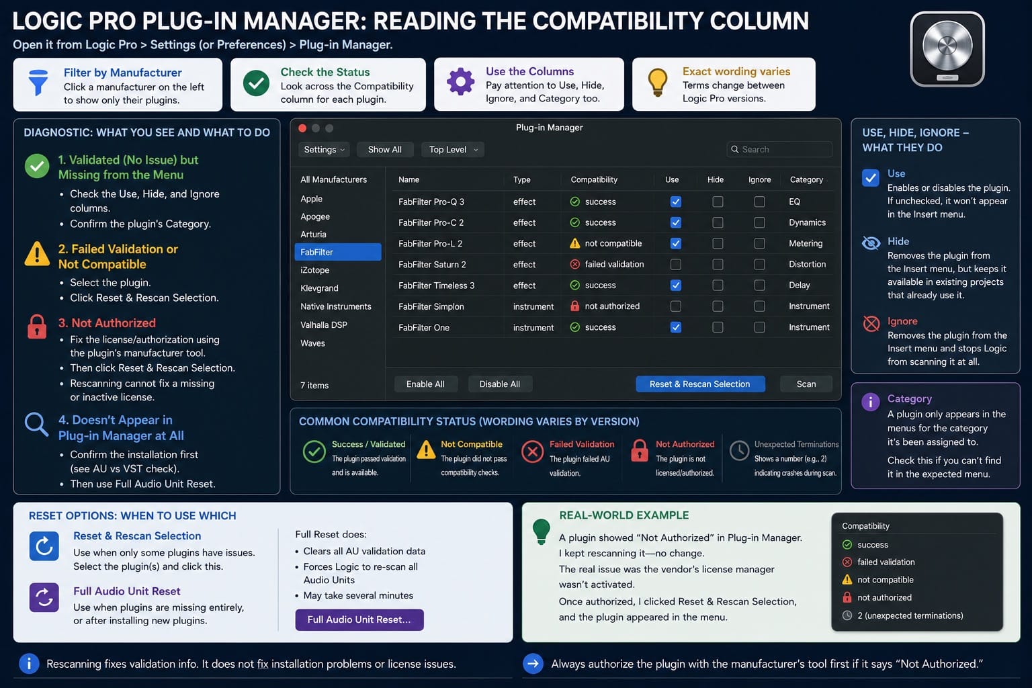The height and width of the screenshot is (688, 1032).
Task: Click the Not Compatible legend warning triangle
Action: [x=426, y=450]
